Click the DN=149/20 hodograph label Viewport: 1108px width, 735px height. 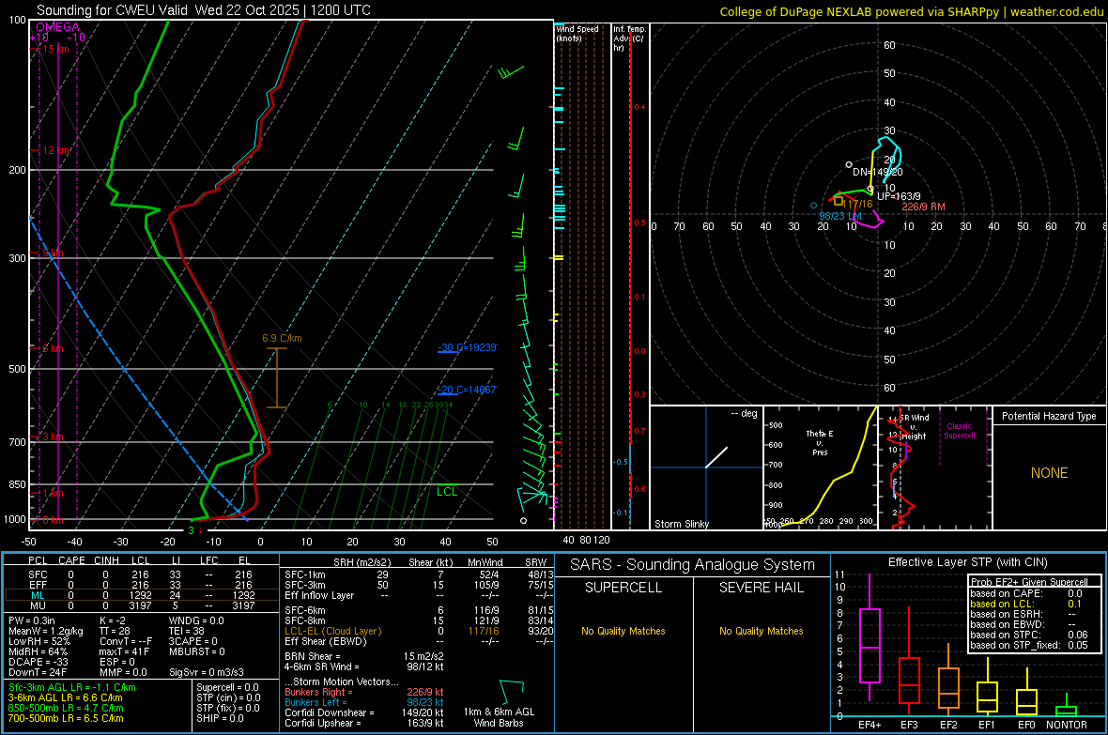878,172
